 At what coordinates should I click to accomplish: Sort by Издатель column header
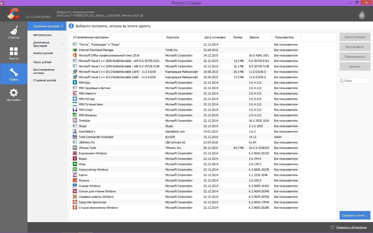click(x=182, y=37)
